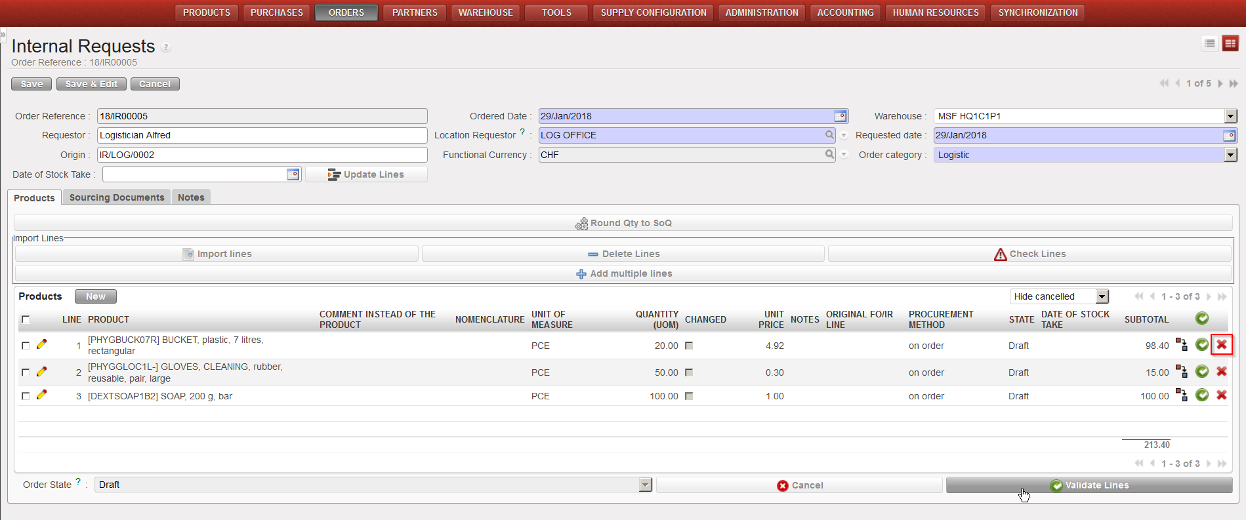Open the Ordered Date calendar picker
Screen dimensions: 1246x520
[840, 116]
